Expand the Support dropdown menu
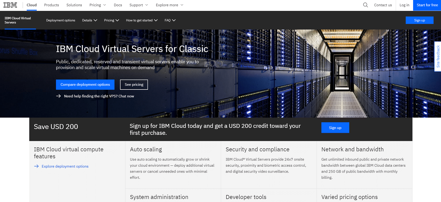The width and height of the screenshot is (441, 202). point(138,5)
